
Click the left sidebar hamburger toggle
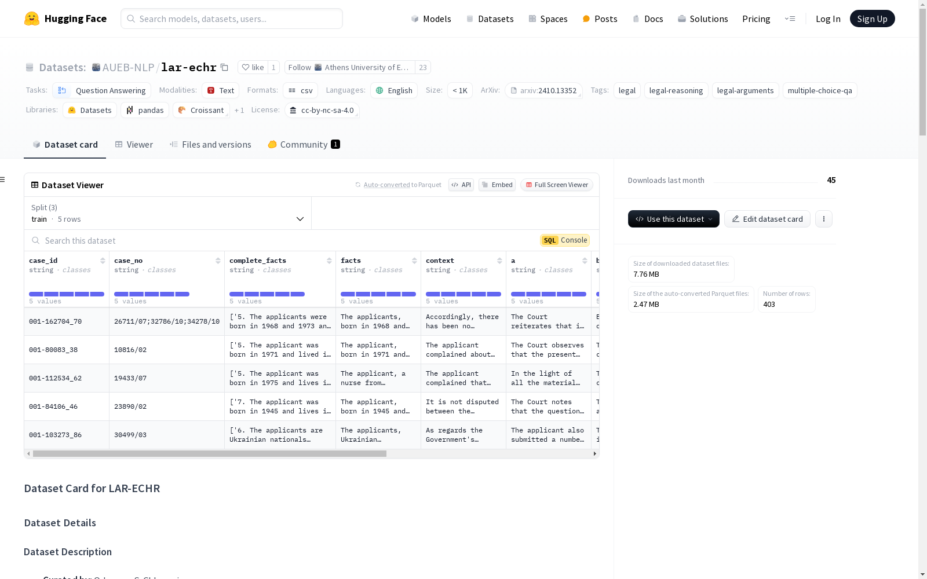point(2,179)
